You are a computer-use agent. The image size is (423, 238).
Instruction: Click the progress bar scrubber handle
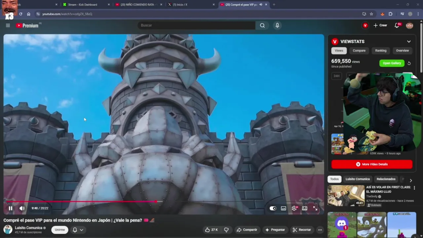coord(156,201)
